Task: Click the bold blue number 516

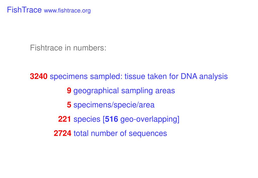Action: point(111,119)
